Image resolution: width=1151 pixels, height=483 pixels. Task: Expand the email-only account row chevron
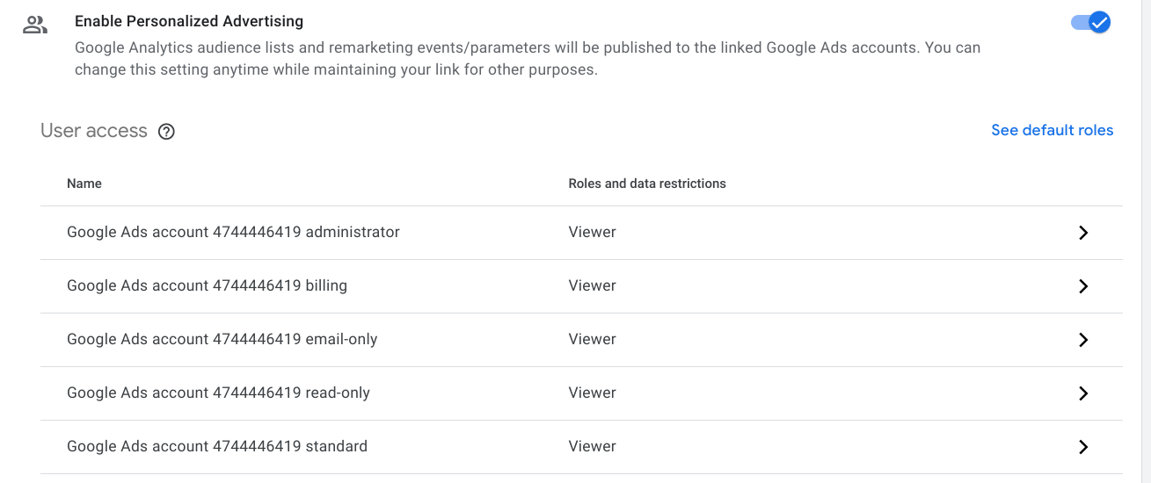[1083, 340]
